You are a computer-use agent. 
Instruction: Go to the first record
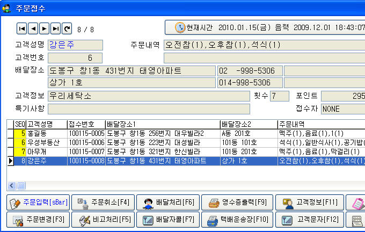coord(22,28)
